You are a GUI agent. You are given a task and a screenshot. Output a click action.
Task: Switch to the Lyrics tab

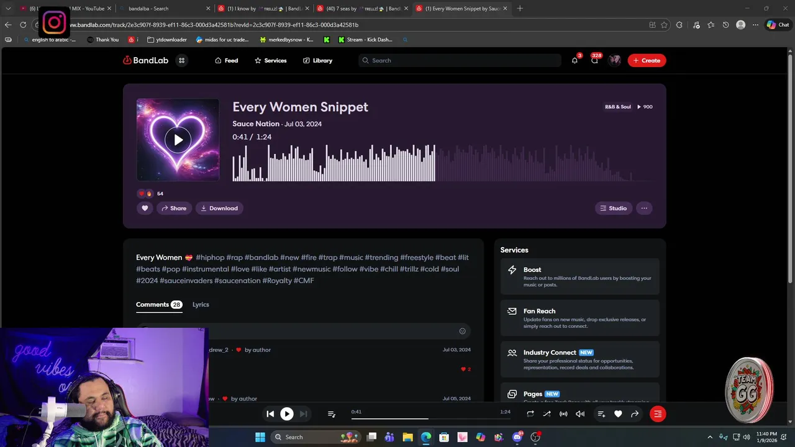point(201,304)
